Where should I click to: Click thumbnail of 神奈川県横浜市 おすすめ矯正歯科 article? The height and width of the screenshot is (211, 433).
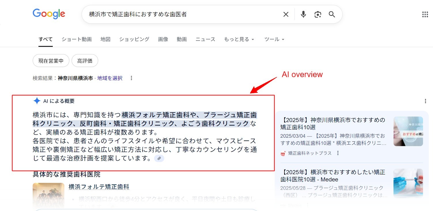coord(408,131)
